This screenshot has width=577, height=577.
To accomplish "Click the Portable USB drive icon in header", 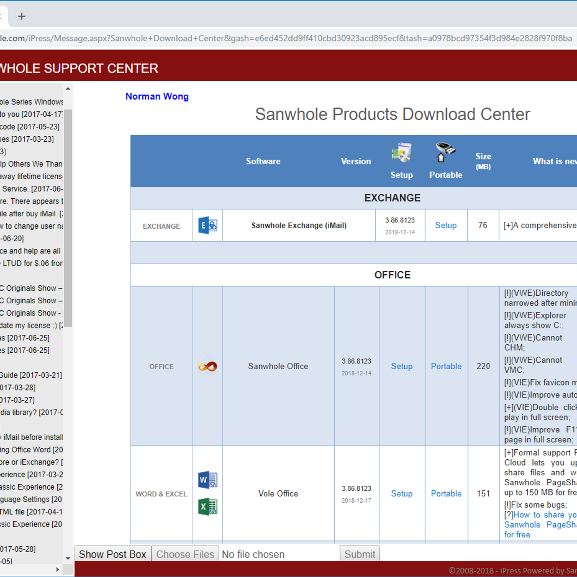I will (445, 152).
